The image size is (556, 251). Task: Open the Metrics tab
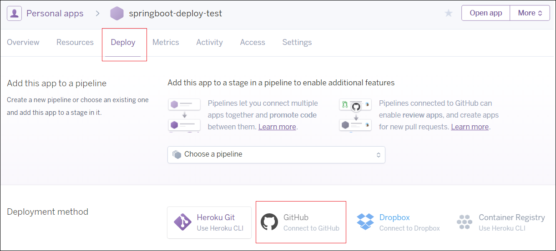[x=166, y=42]
